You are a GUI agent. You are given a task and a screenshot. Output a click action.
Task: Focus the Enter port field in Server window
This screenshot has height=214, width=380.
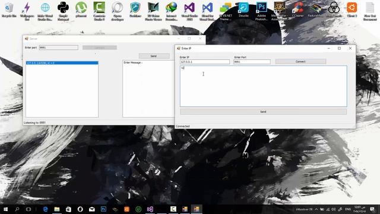coord(59,48)
